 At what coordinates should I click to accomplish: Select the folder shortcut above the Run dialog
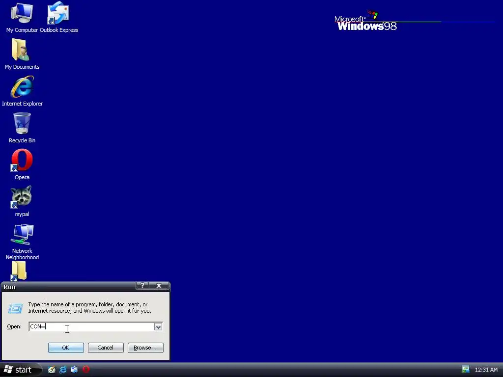point(19,271)
